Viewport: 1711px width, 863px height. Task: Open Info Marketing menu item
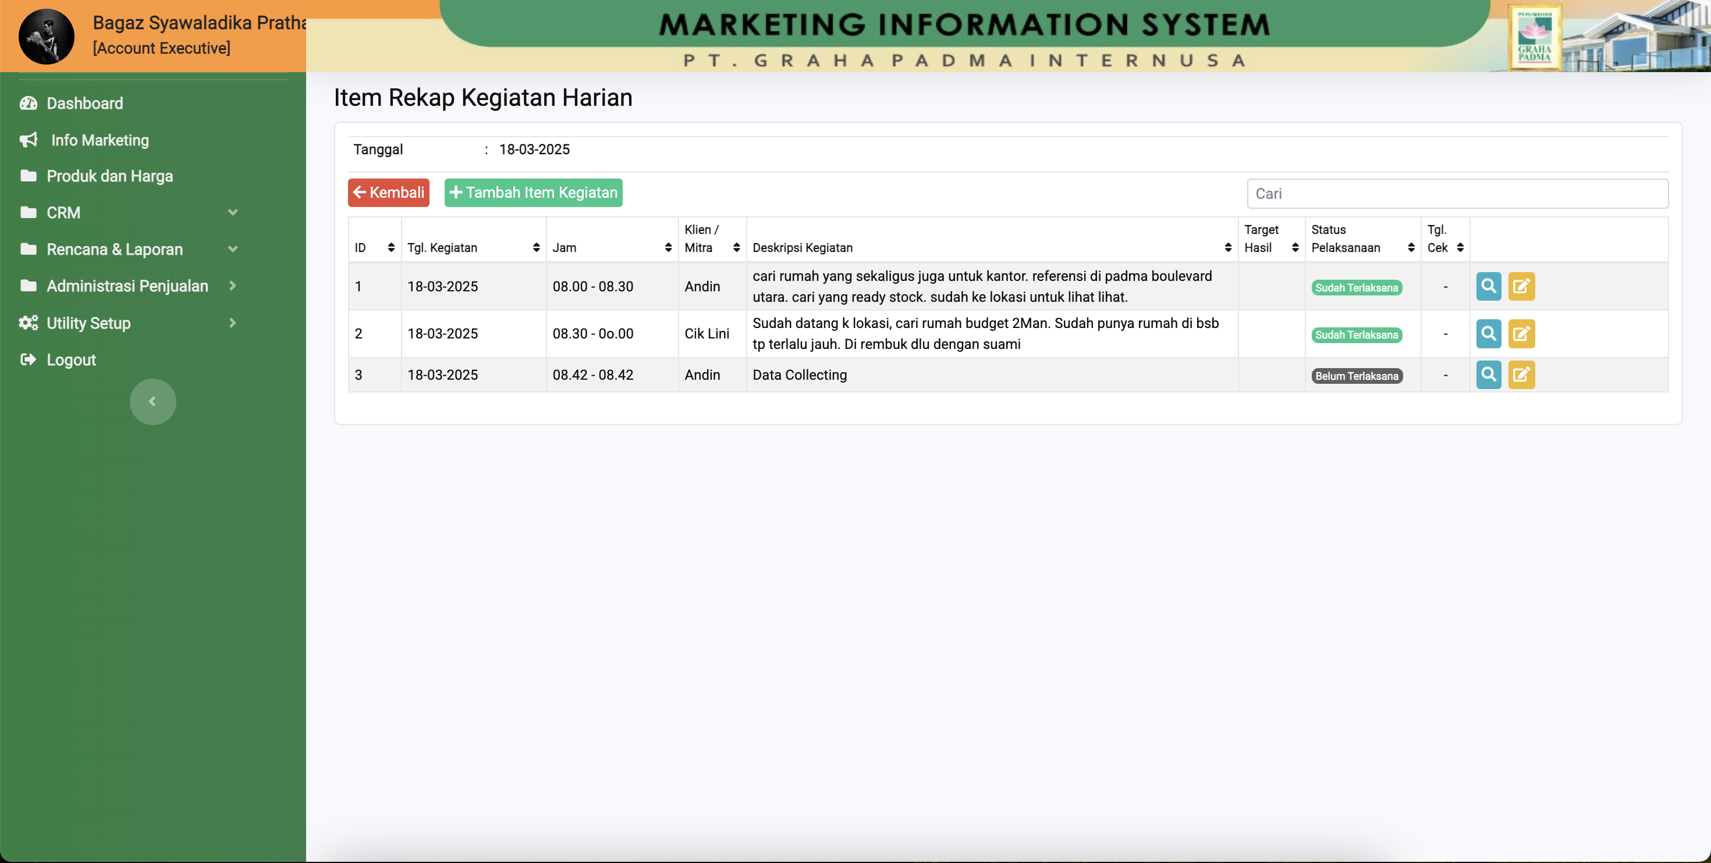[x=100, y=140]
